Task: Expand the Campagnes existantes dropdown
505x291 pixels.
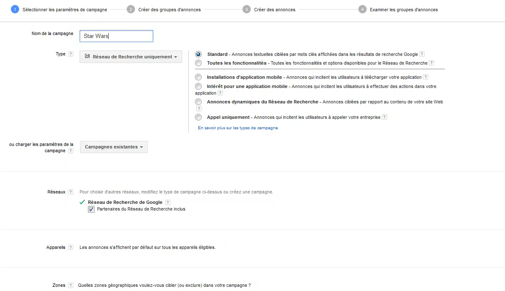Action: (x=114, y=147)
